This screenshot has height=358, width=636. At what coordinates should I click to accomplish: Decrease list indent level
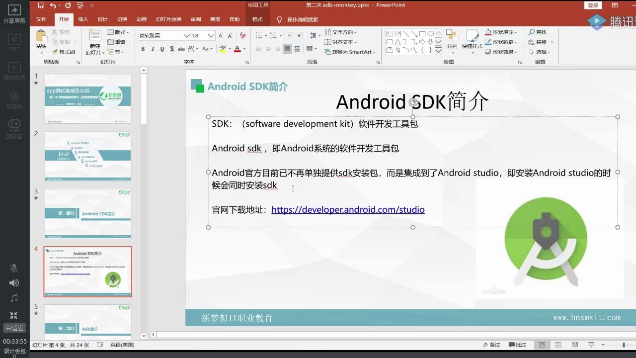coord(291,36)
